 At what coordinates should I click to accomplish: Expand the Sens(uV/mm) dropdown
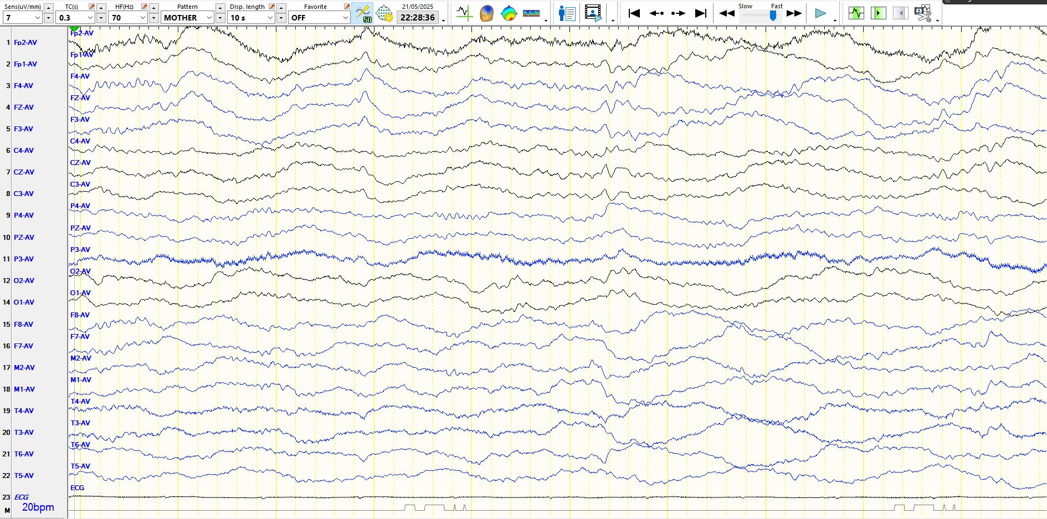[37, 18]
